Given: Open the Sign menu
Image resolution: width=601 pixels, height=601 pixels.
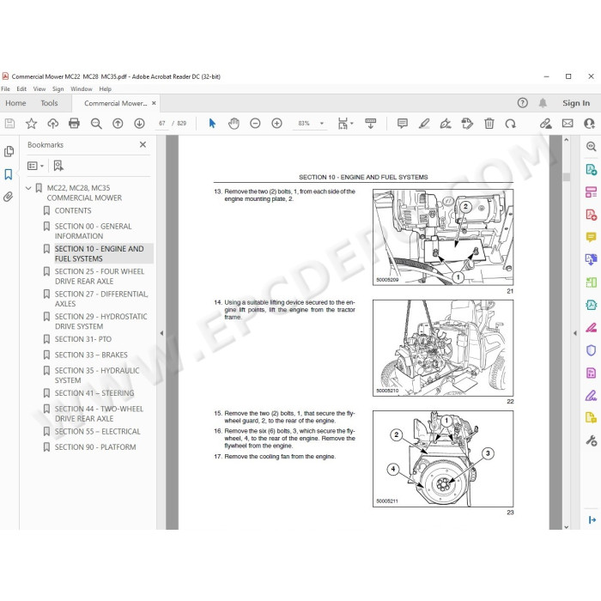Looking at the screenshot, I should pos(58,89).
